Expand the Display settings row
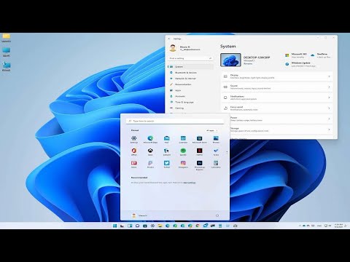The width and height of the screenshot is (350, 262). pyautogui.click(x=277, y=76)
